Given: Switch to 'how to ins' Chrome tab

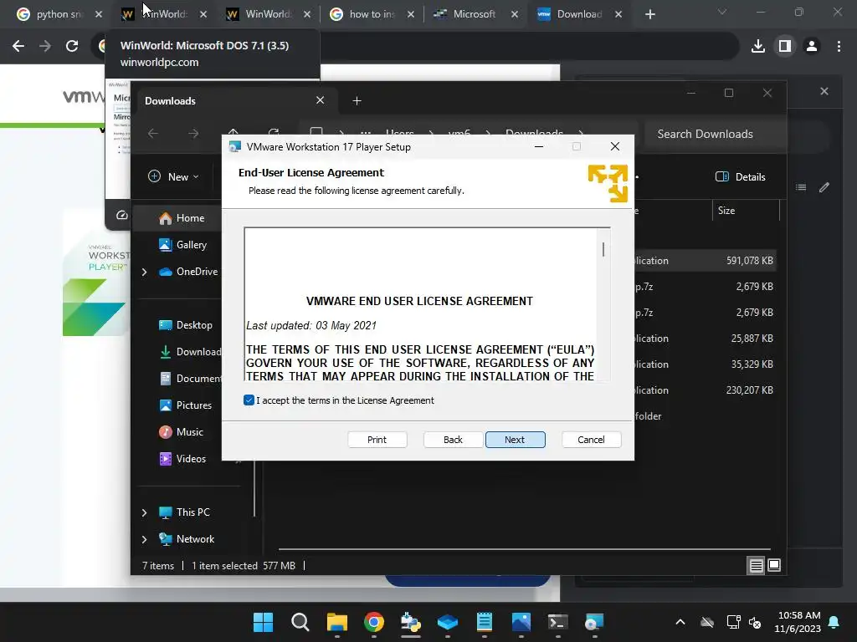Looking at the screenshot, I should coord(372,14).
